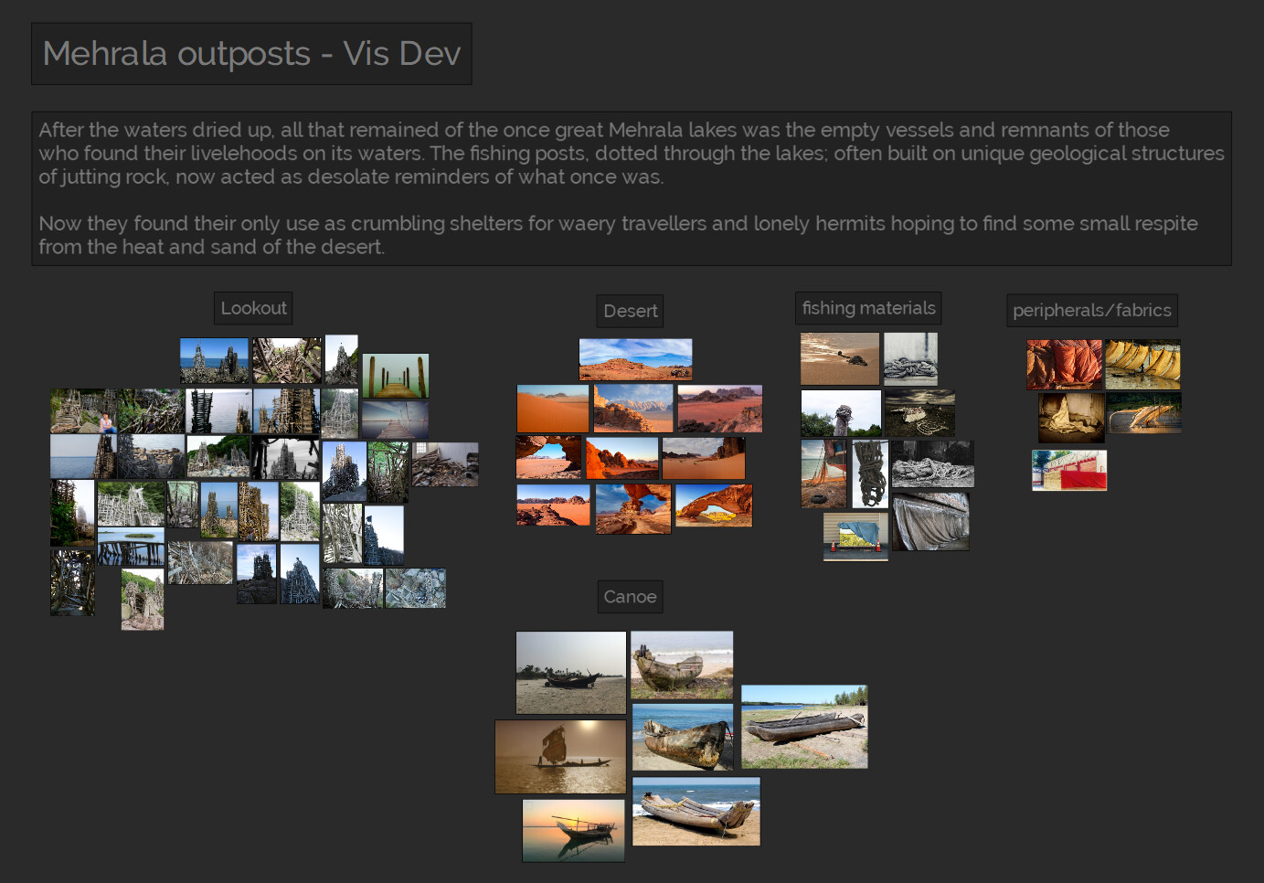1264x883 pixels.
Task: Pick the photo with a seated person
Action: pyautogui.click(x=83, y=410)
